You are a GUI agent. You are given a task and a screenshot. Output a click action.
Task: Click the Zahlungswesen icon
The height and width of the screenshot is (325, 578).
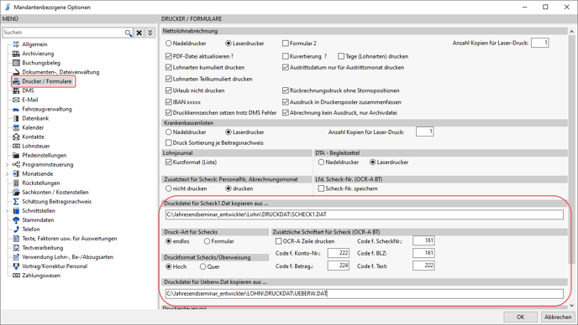pyautogui.click(x=16, y=276)
